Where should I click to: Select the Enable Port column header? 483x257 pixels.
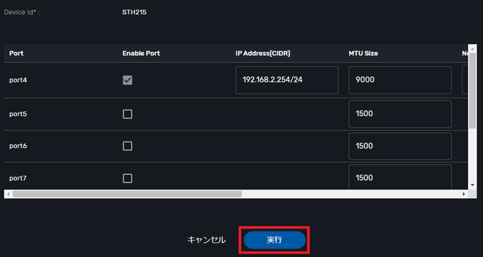[141, 53]
